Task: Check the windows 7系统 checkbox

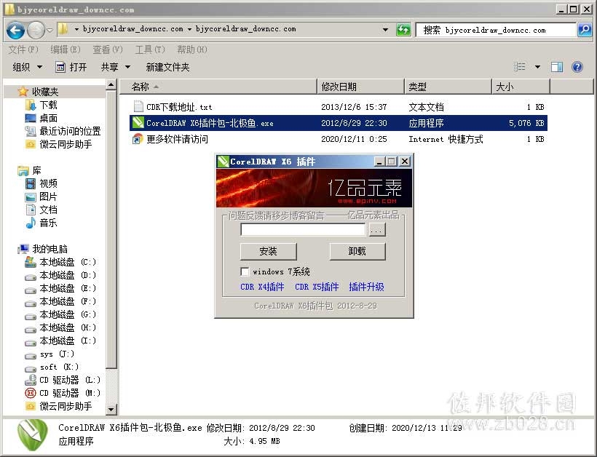Action: point(245,271)
